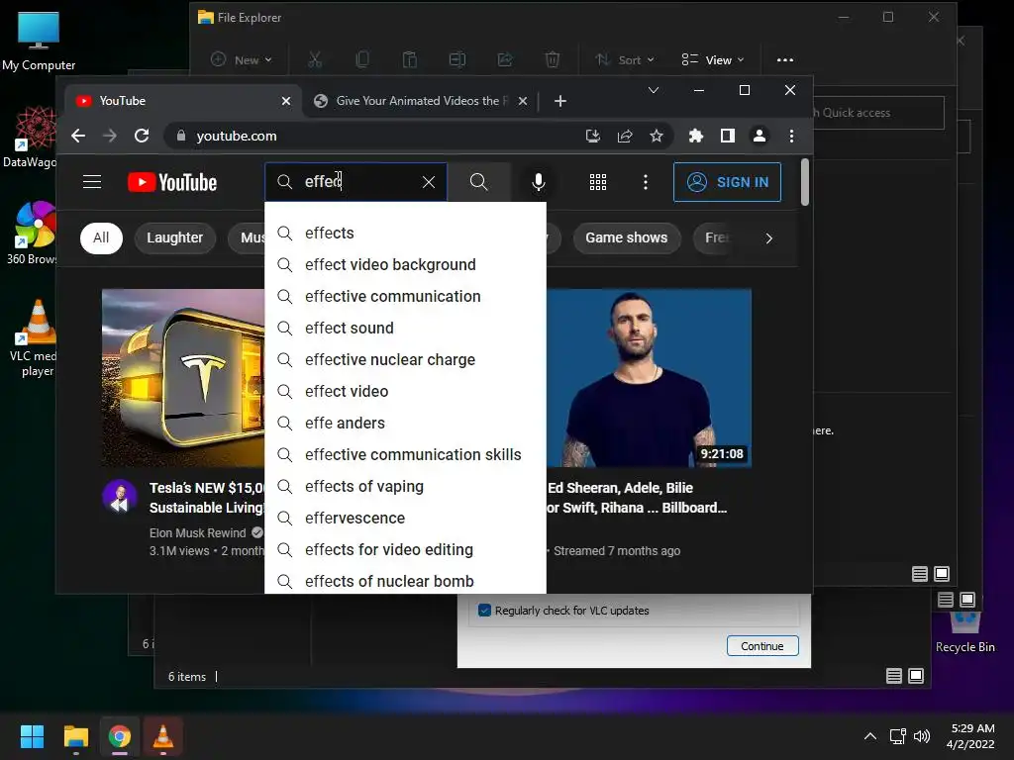The width and height of the screenshot is (1014, 760).
Task: Show hidden system tray icons
Action: pos(870,736)
